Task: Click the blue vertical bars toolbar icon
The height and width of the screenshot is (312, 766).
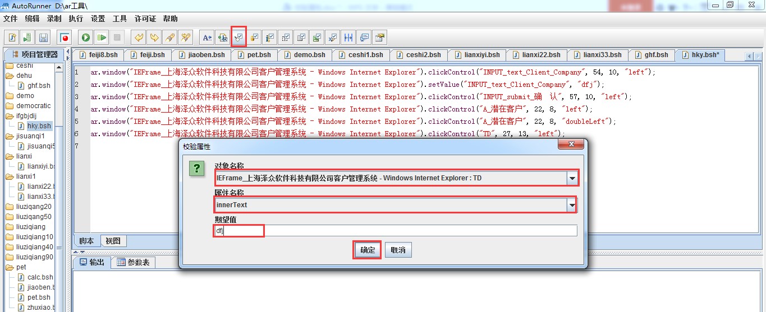Action: [348, 38]
